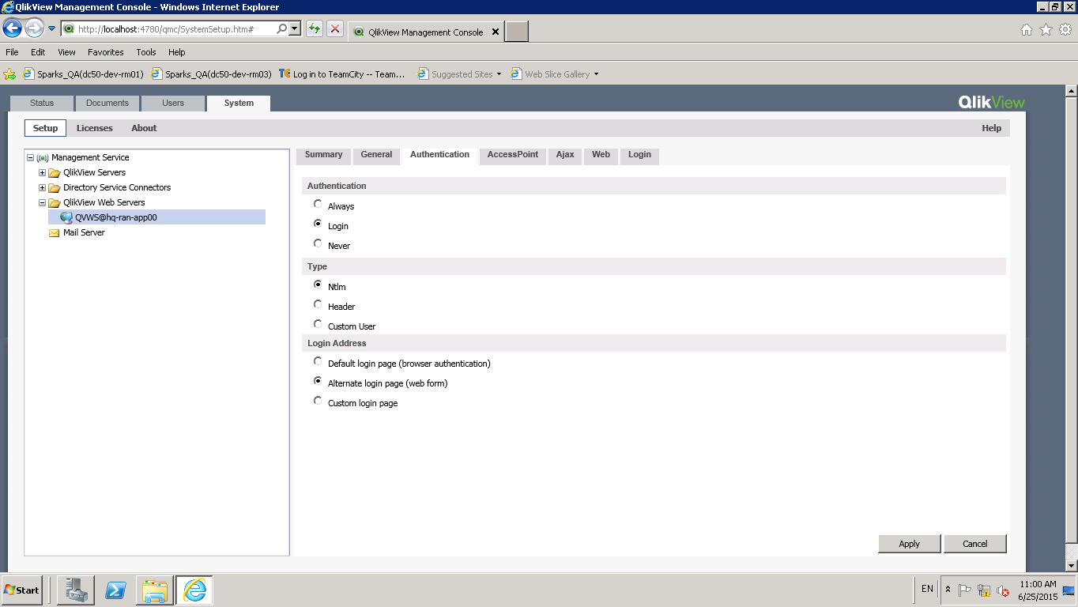
Task: Open the Help link on the right
Action: [x=992, y=128]
